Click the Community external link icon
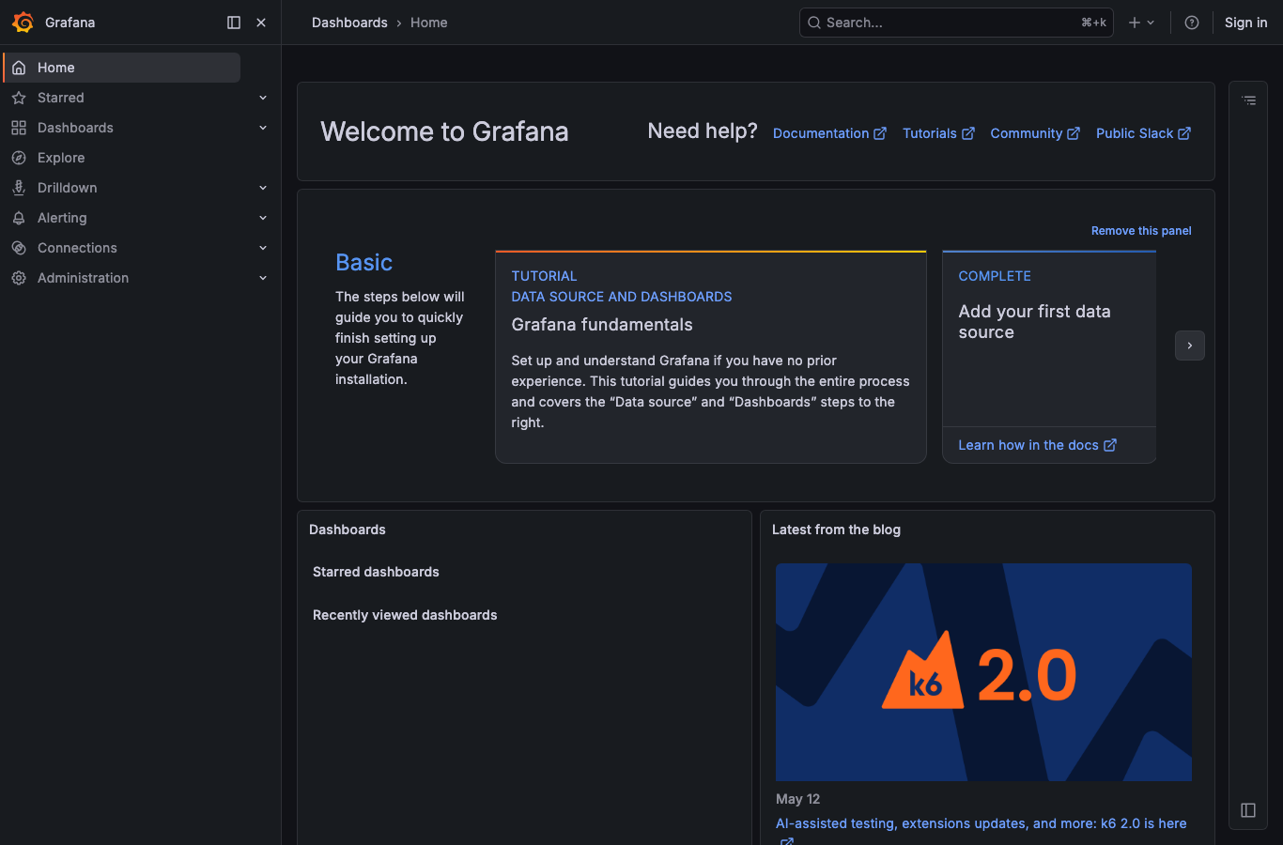The height and width of the screenshot is (845, 1283). 1074,133
